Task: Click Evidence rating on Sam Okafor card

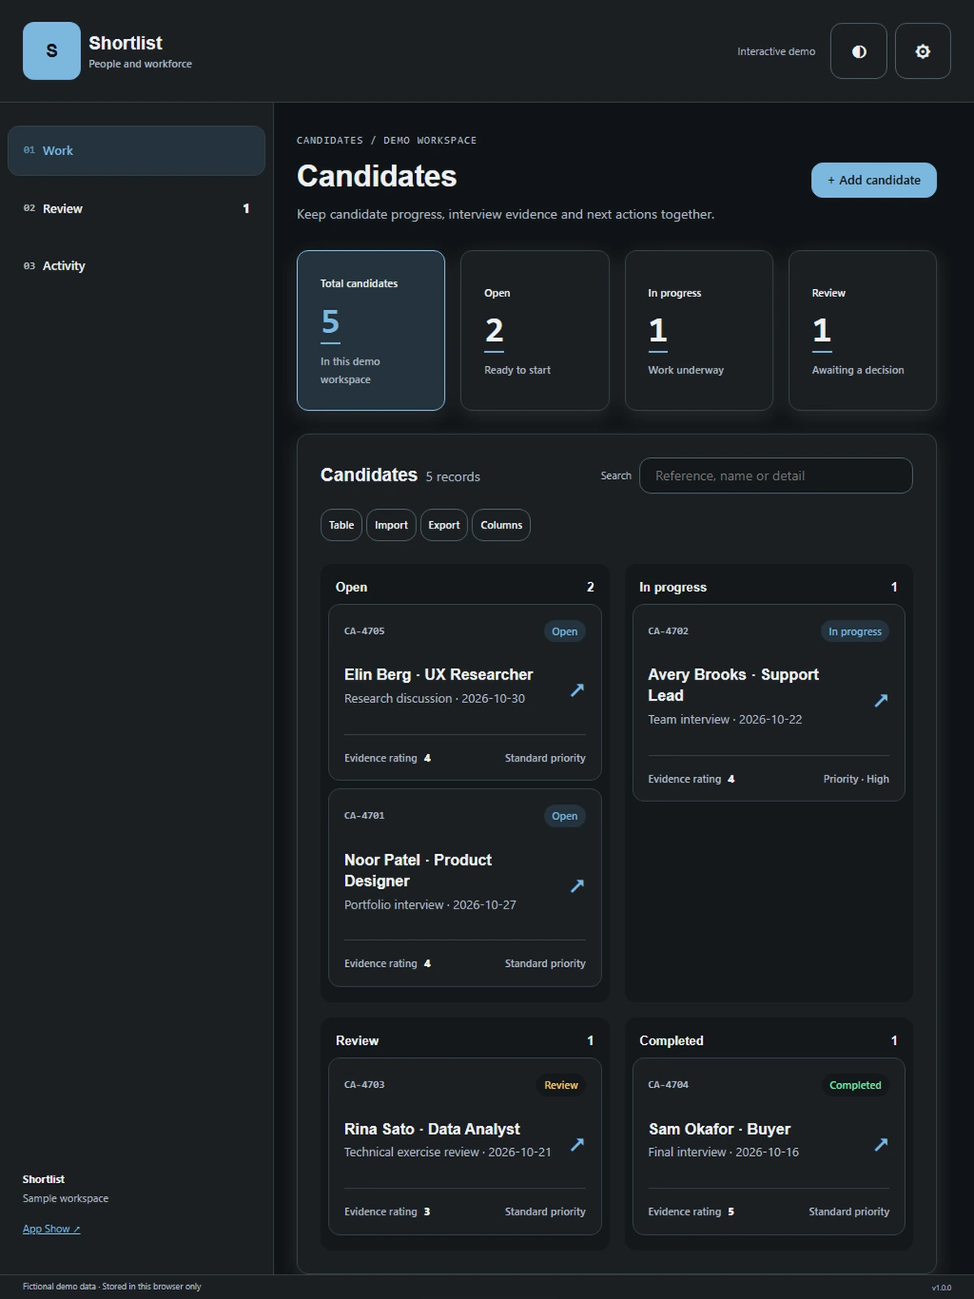Action: click(684, 1211)
